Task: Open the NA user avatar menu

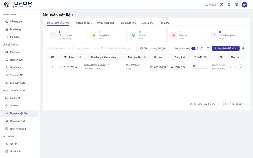Action: tap(245, 5)
